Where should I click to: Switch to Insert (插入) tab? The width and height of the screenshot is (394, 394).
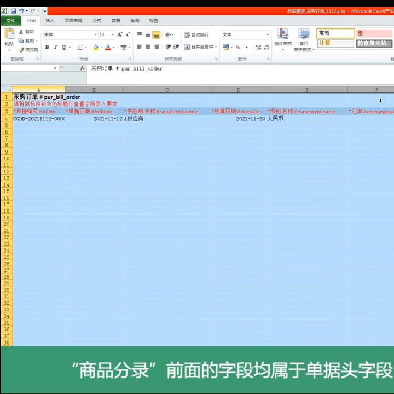(50, 21)
